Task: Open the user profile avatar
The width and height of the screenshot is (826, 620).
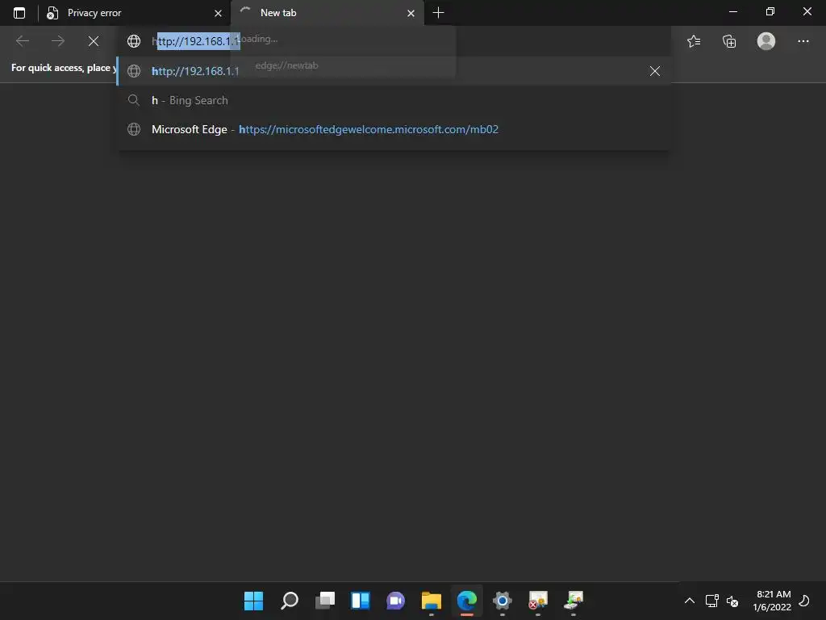Action: coord(766,41)
